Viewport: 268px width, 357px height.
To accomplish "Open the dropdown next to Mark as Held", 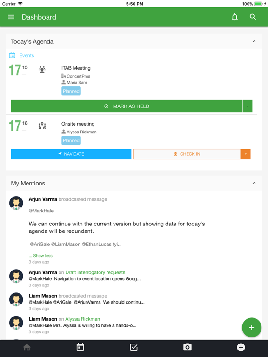I will (248, 106).
